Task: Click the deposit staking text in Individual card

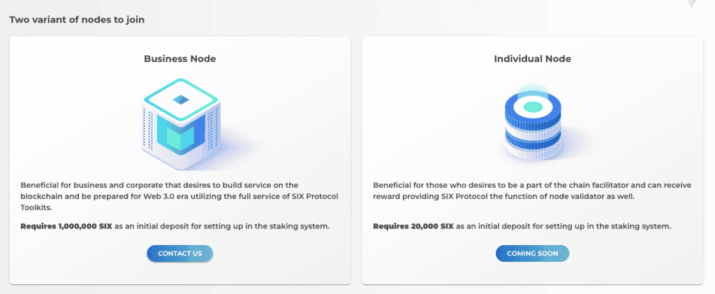Action: click(563, 226)
